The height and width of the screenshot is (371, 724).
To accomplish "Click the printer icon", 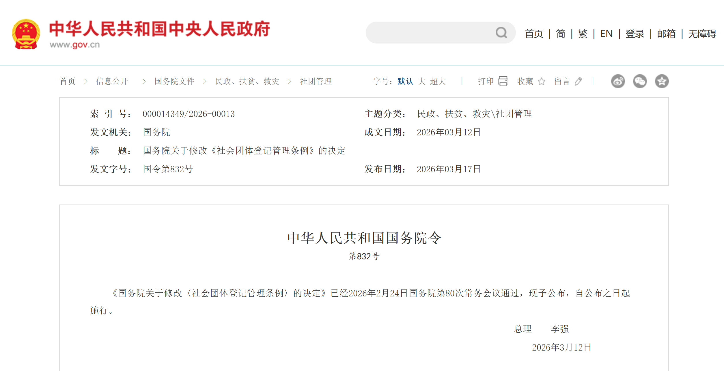I will (x=503, y=81).
